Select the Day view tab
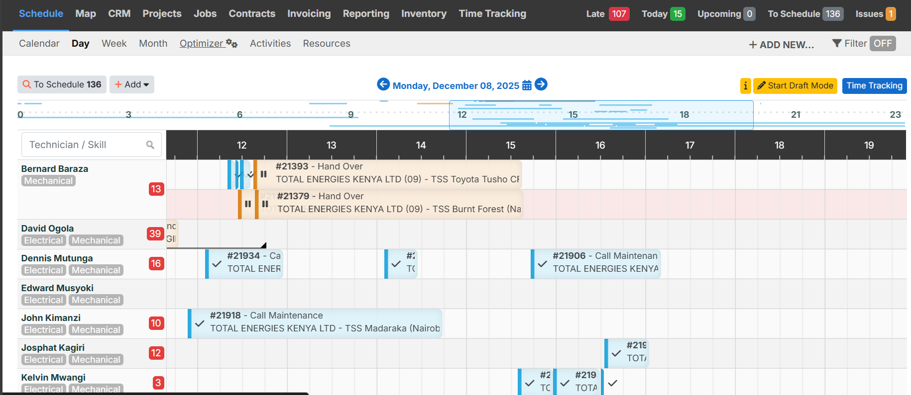This screenshot has width=911, height=395. (x=81, y=43)
